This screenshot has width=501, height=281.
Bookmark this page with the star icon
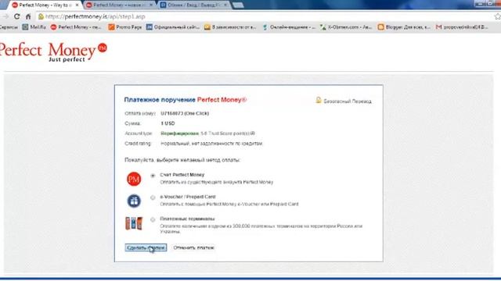[497, 16]
